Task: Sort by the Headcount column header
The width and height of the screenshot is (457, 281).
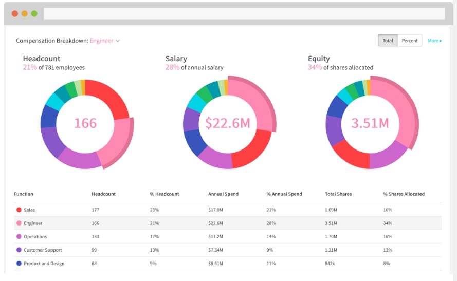Action: click(x=103, y=194)
